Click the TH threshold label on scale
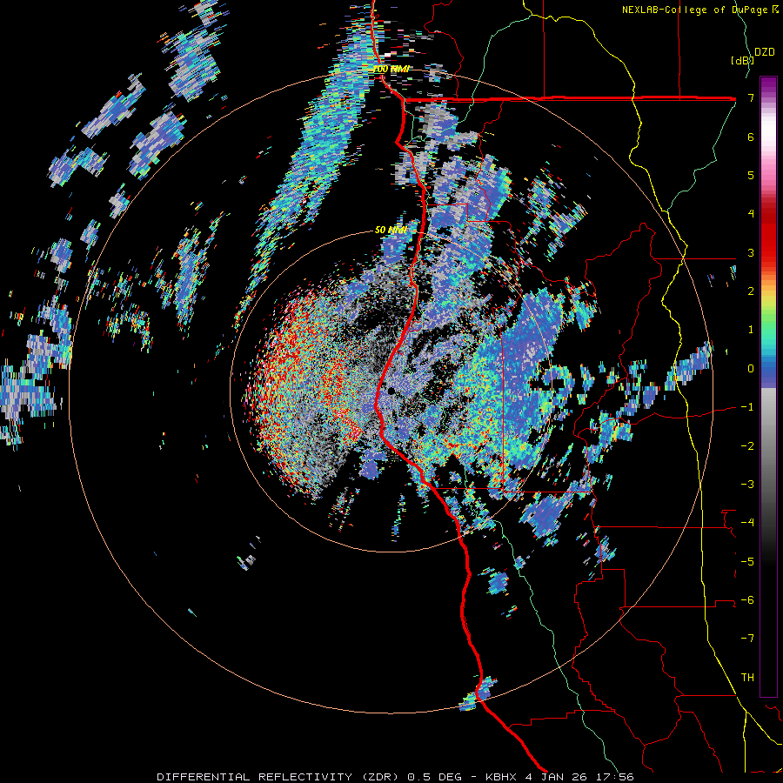Viewport: 783px width, 783px height. coord(747,677)
